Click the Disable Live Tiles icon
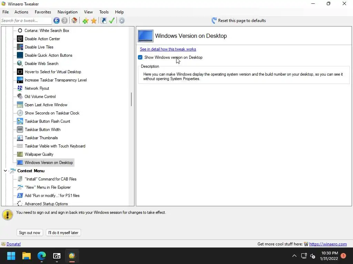The width and height of the screenshot is (353, 264). (x=20, y=47)
